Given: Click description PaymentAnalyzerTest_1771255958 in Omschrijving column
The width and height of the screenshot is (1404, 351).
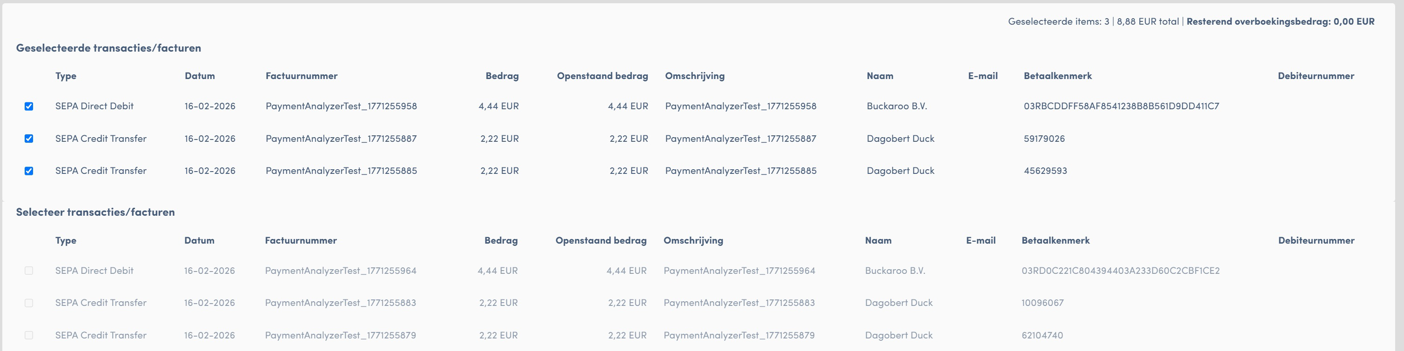Looking at the screenshot, I should tap(741, 106).
